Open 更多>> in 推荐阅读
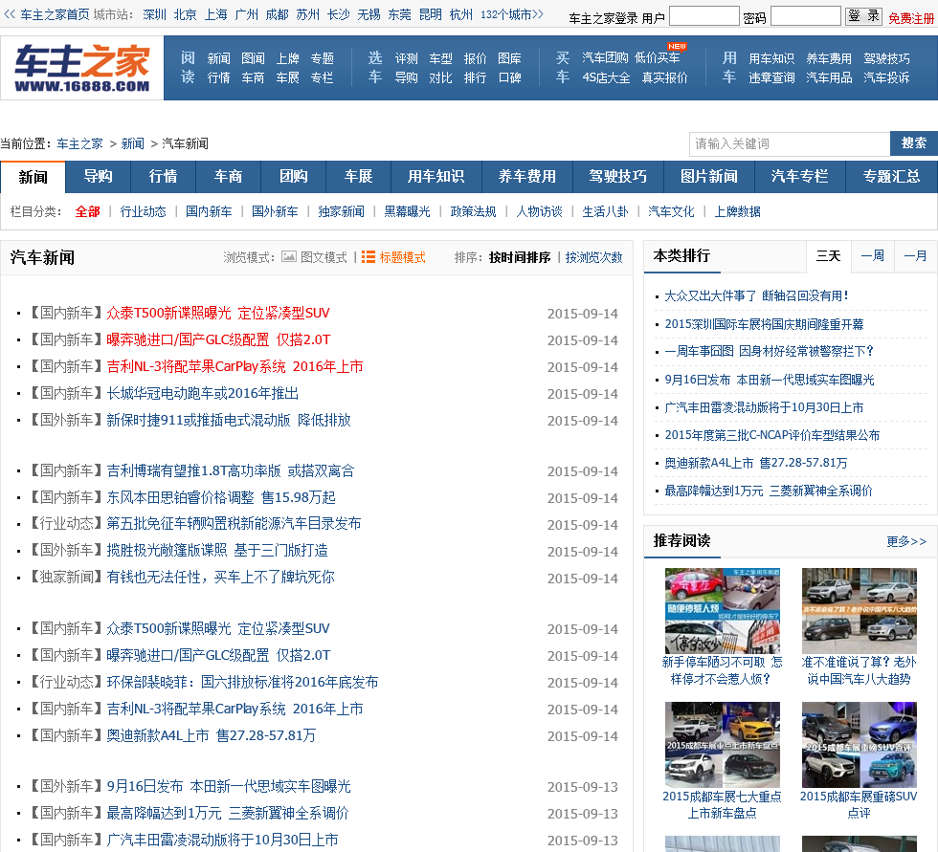The width and height of the screenshot is (938, 852). tap(906, 541)
